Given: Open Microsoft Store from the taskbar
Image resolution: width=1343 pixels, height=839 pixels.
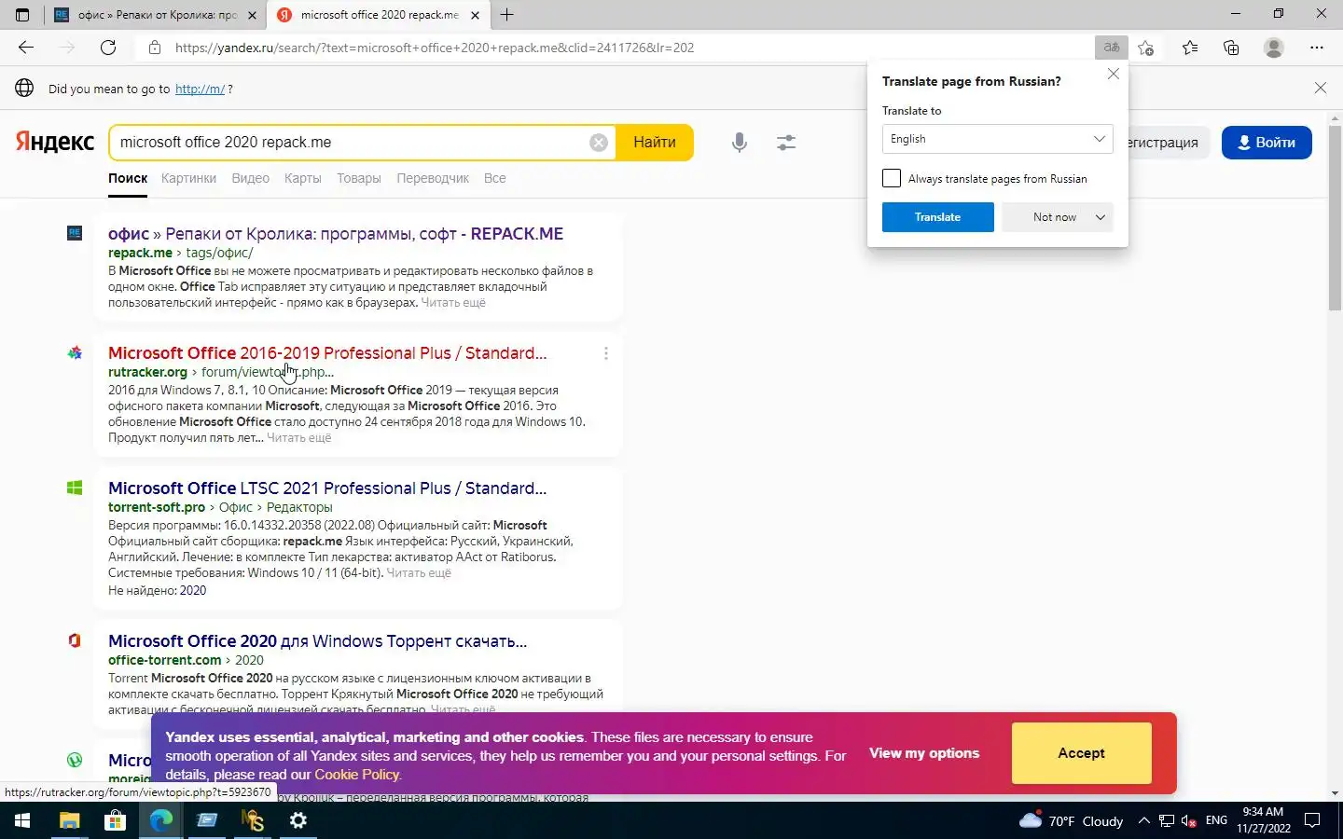Looking at the screenshot, I should pyautogui.click(x=115, y=820).
